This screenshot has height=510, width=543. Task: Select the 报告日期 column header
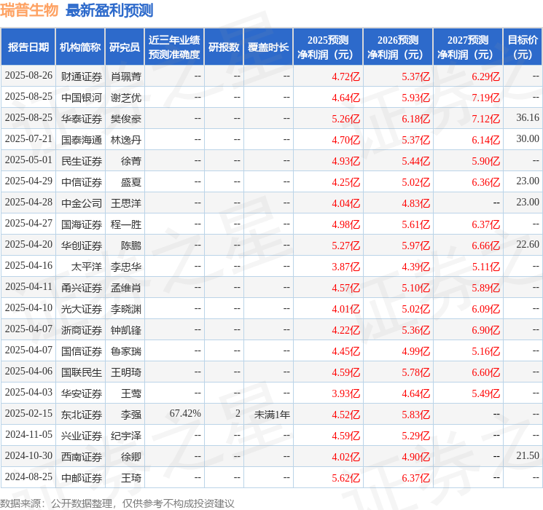coord(28,47)
